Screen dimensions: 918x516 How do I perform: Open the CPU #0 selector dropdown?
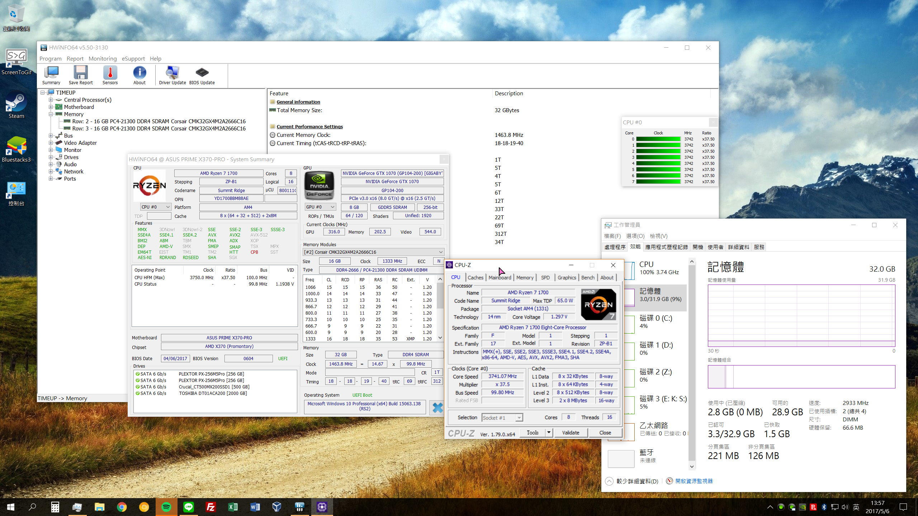pos(156,207)
